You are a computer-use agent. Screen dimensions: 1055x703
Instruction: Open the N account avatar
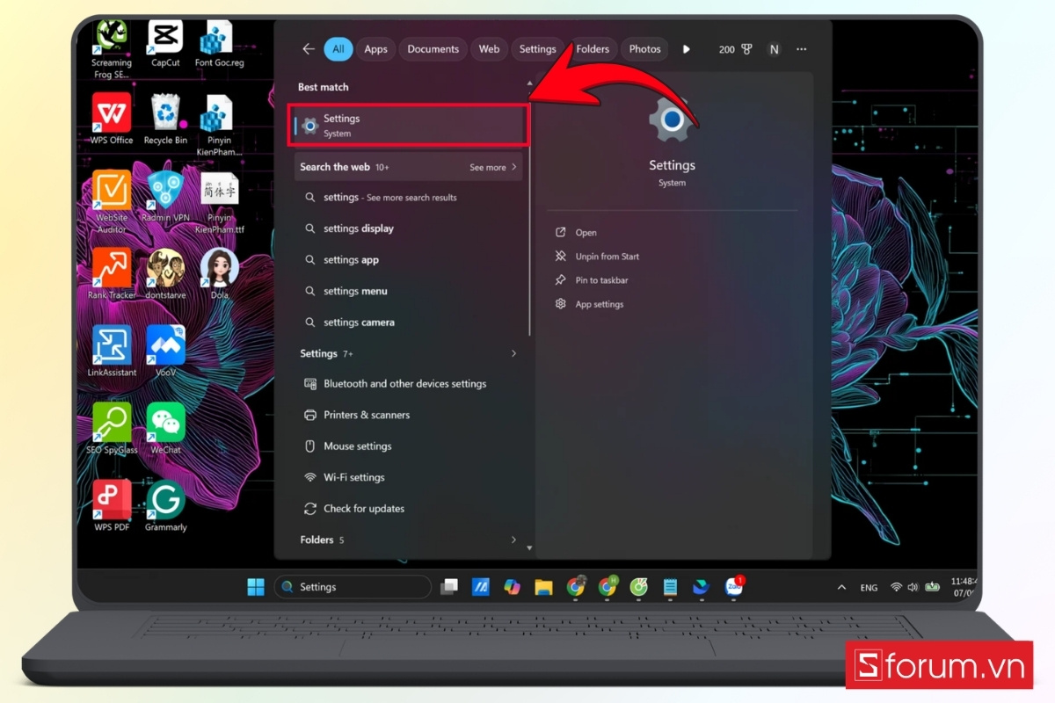pyautogui.click(x=774, y=49)
